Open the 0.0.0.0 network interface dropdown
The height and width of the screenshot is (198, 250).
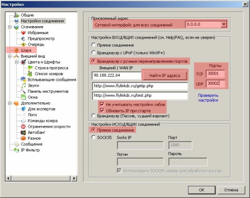(224, 25)
